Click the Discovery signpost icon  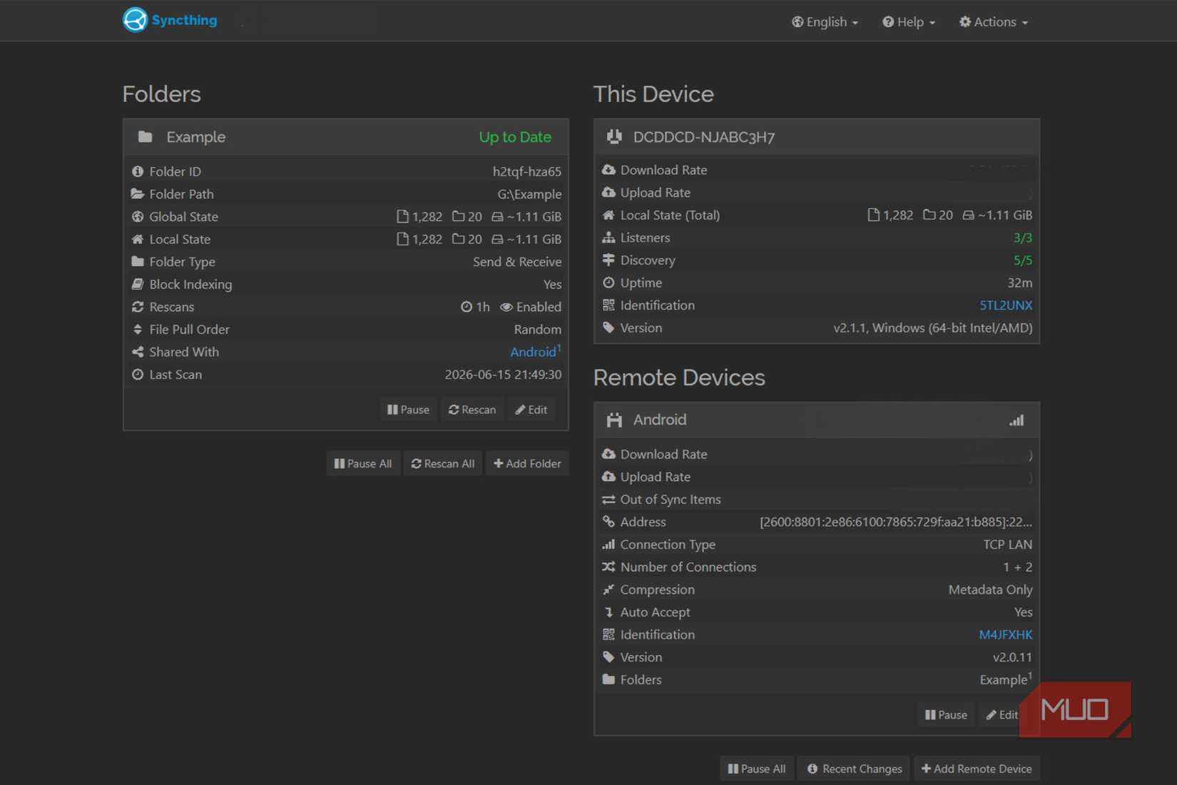tap(608, 260)
